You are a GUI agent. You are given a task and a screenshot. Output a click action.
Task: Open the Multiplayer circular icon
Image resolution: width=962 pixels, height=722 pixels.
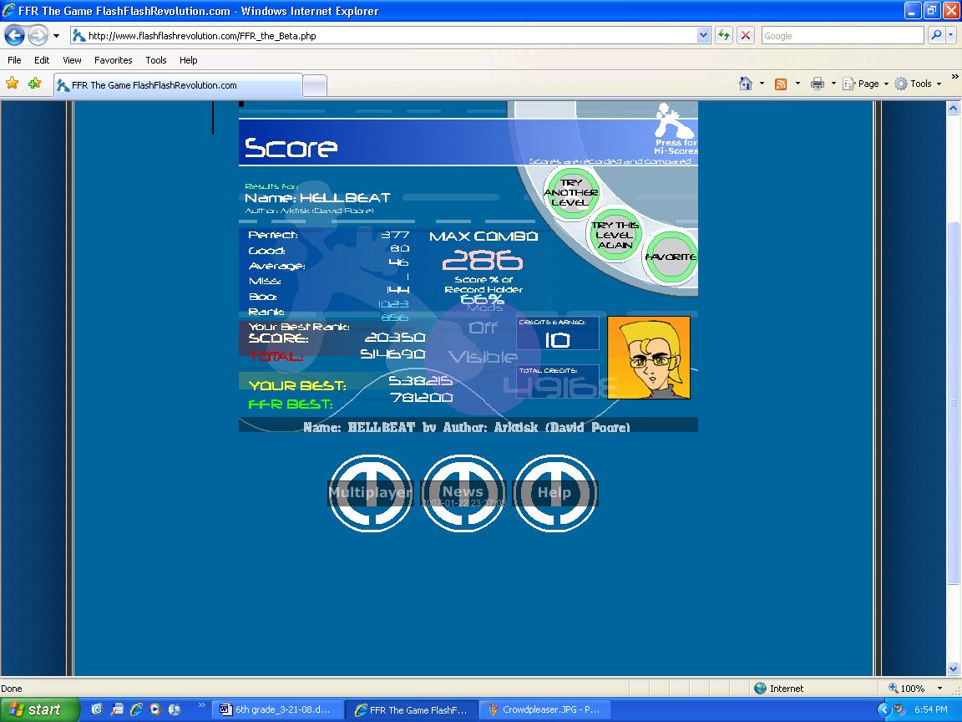(371, 492)
